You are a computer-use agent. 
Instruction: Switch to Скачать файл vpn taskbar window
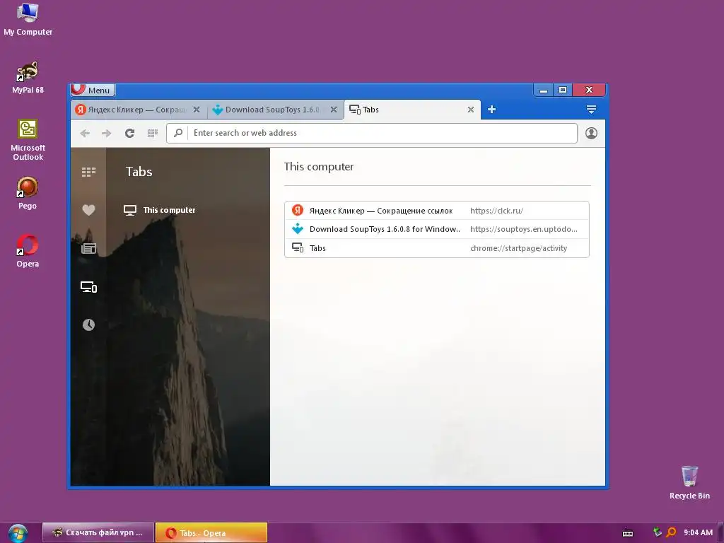click(98, 532)
